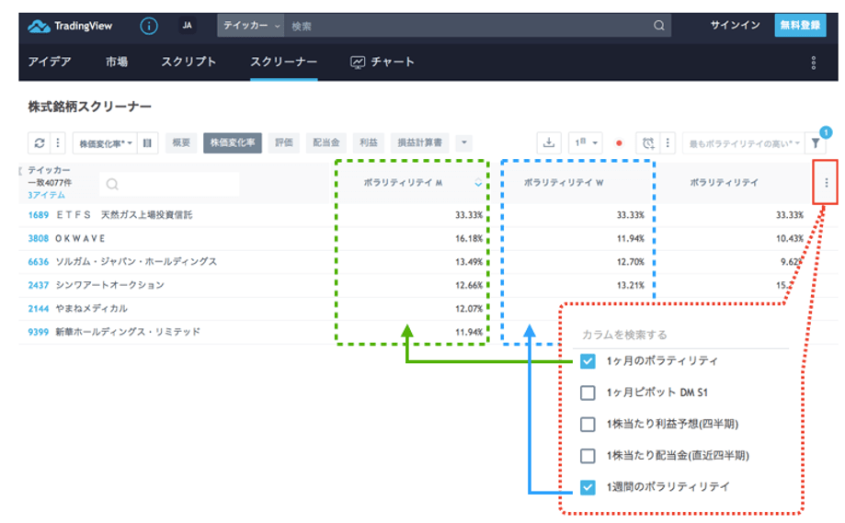845x523 pixels.
Task: Open column settings three-dot icon
Action: click(826, 183)
